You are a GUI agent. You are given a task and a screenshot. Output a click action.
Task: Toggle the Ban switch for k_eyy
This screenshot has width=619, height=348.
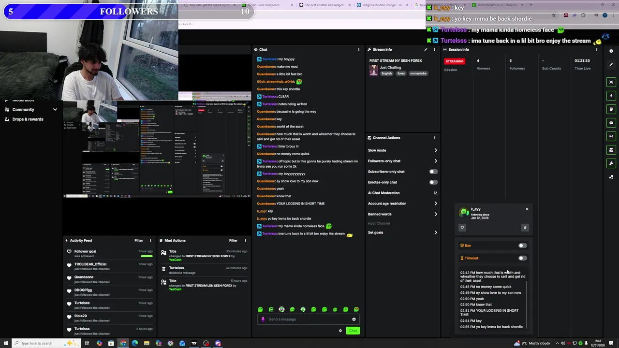point(522,246)
